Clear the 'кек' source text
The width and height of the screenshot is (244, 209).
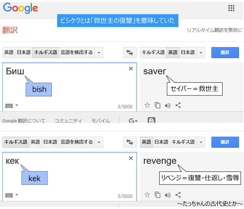(x=131, y=158)
